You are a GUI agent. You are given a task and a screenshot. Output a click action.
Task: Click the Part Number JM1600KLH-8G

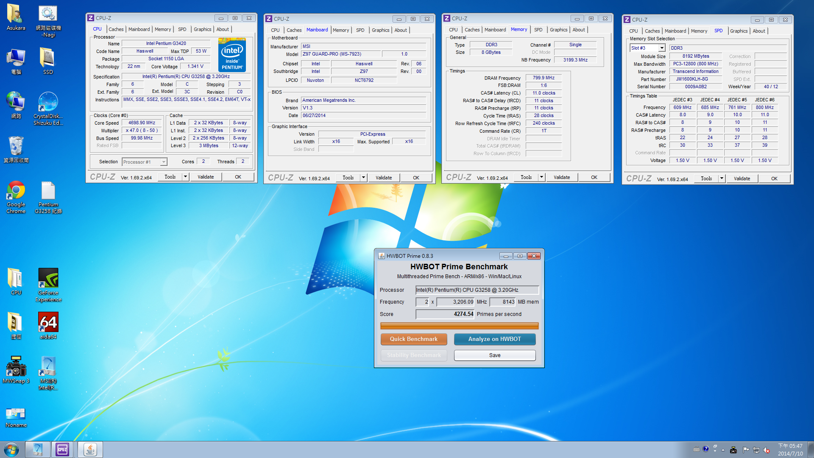click(696, 79)
